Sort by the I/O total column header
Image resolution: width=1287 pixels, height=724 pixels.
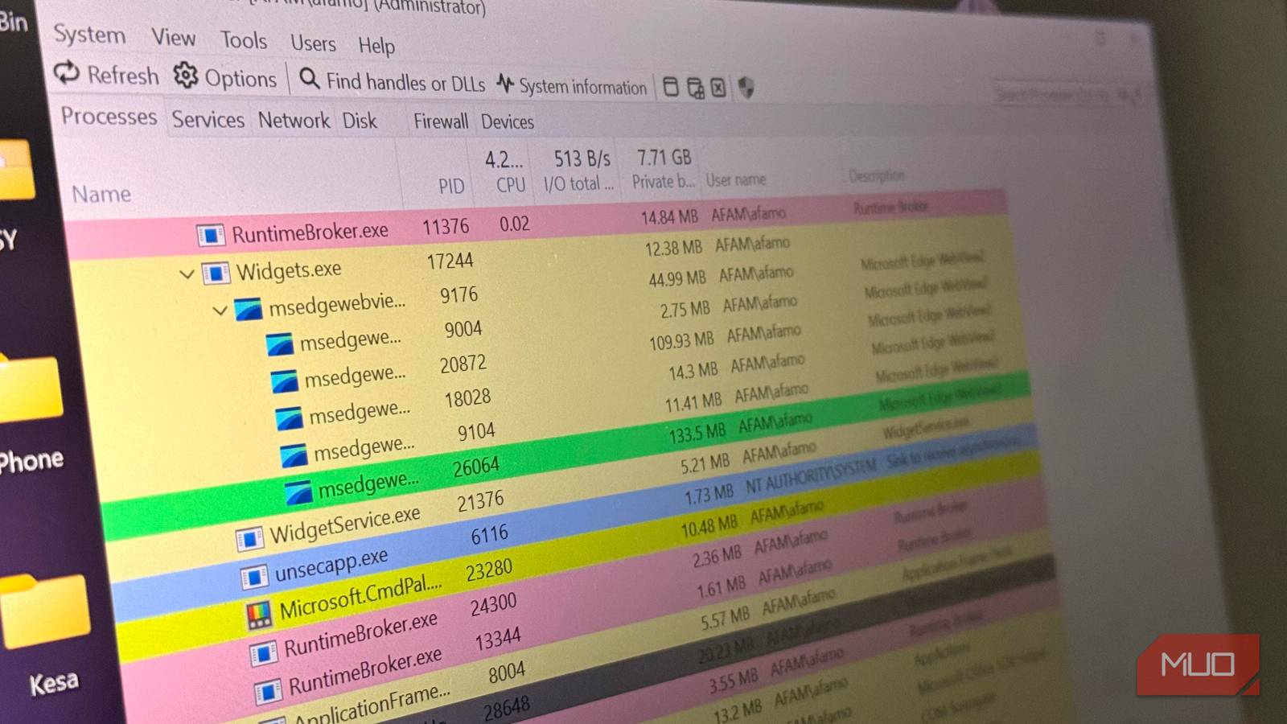(x=578, y=183)
